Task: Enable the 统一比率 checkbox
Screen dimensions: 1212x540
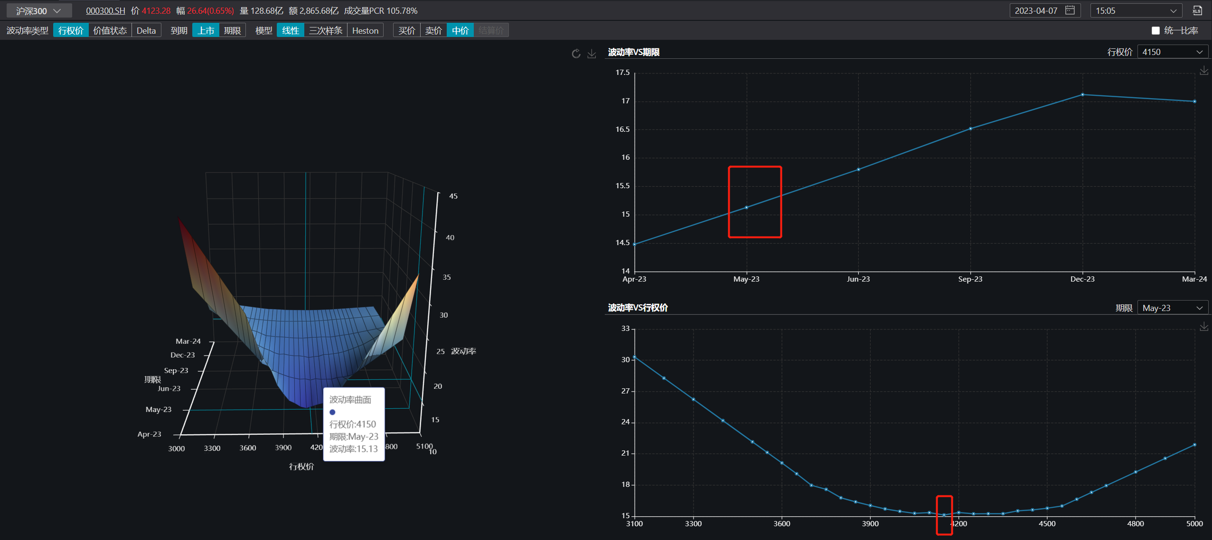Action: (x=1155, y=31)
